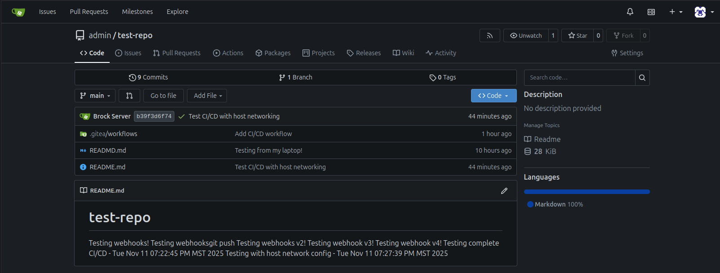This screenshot has height=273, width=720.
Task: Click the compare branches icon button
Action: click(129, 96)
